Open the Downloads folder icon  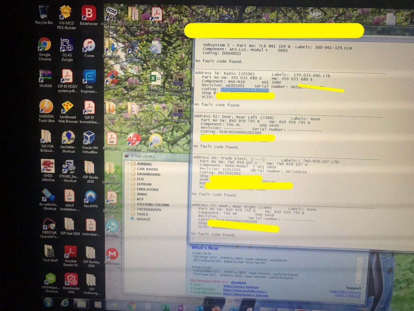click(111, 49)
